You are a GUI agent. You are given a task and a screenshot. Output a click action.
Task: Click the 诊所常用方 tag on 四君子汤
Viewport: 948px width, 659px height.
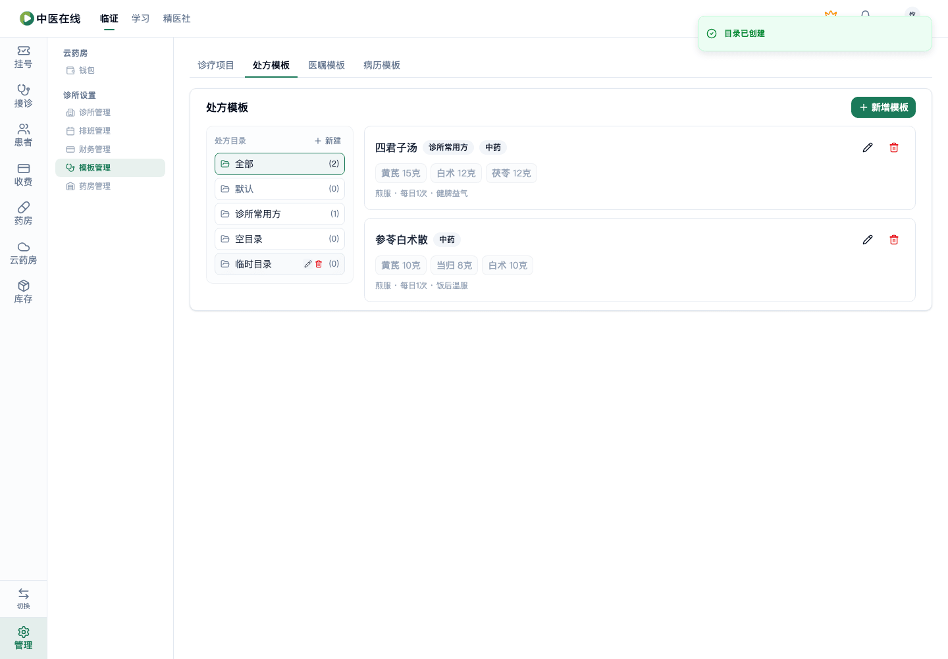click(x=448, y=147)
